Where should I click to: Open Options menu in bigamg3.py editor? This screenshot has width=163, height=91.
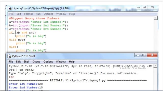48,14
